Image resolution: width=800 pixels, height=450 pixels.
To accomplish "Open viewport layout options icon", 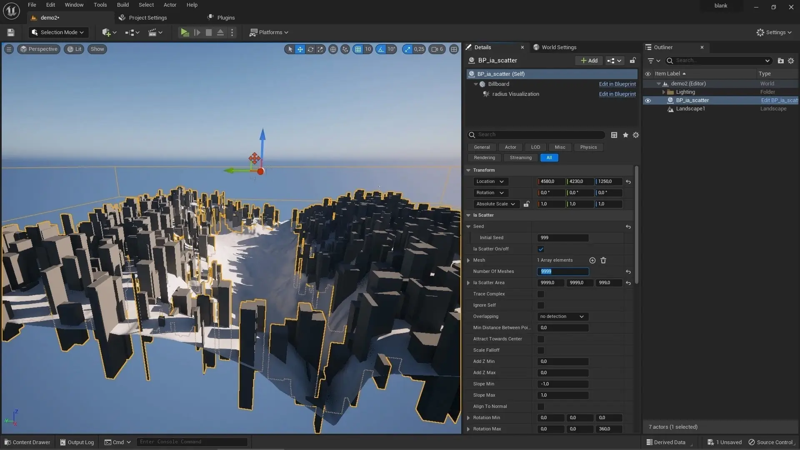I will pyautogui.click(x=454, y=49).
